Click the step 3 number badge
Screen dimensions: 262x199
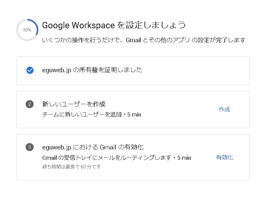click(30, 147)
